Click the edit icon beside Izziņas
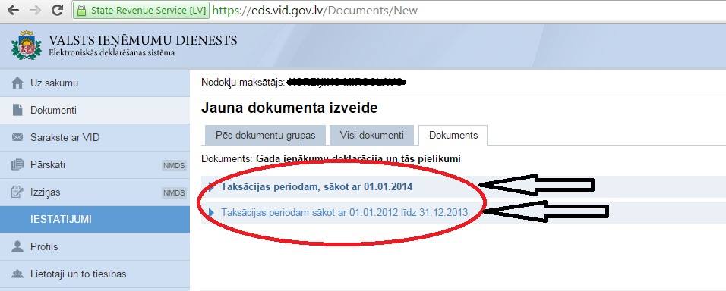 [17, 192]
